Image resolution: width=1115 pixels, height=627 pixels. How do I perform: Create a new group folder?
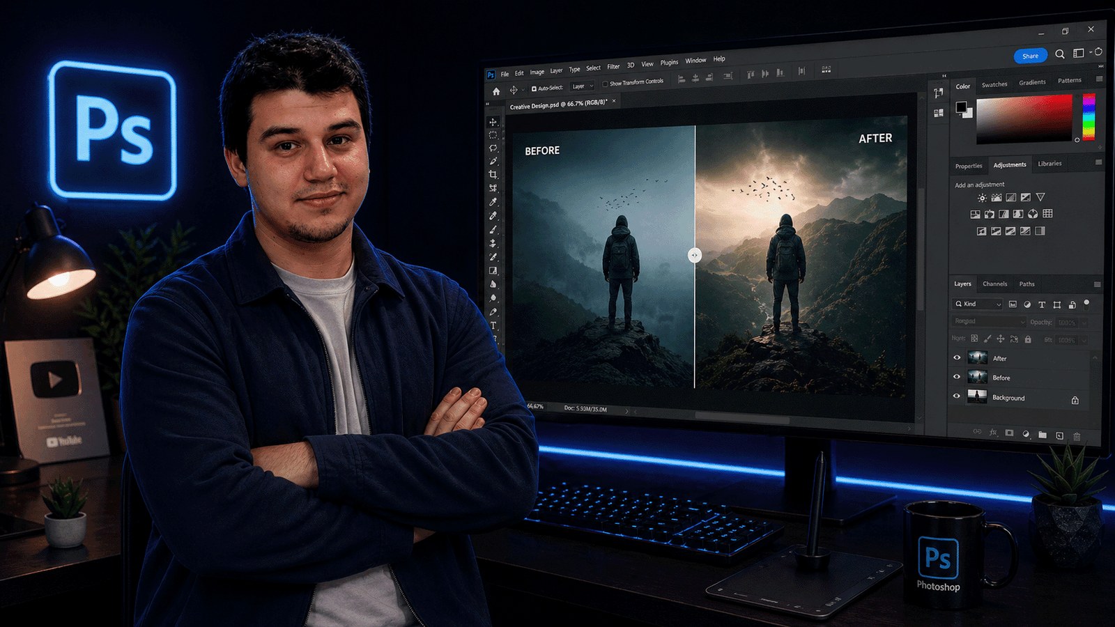(1043, 435)
